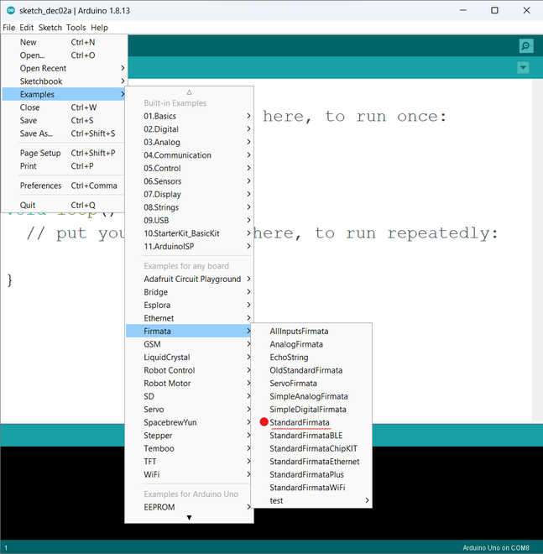Open OldStandardFirmata example
543x554 pixels.
point(311,371)
